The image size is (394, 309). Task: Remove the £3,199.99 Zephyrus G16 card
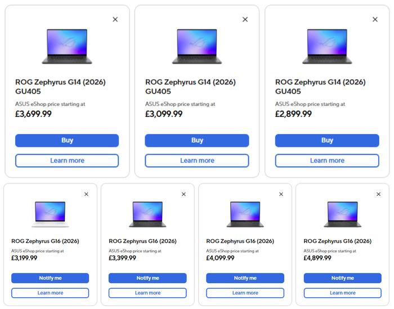pyautogui.click(x=86, y=194)
